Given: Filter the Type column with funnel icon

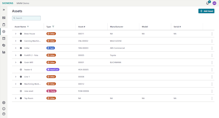Looking at the screenshot, I should pos(53,27).
